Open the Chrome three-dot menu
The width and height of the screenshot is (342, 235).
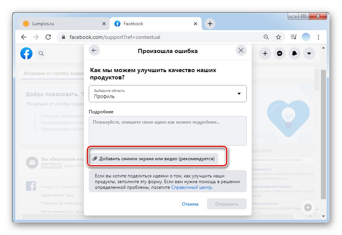(318, 37)
